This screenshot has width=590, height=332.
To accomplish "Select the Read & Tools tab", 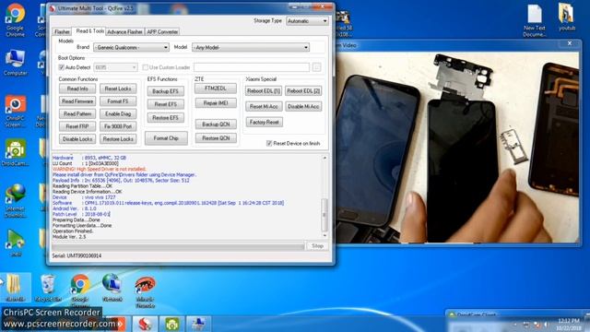I will point(90,31).
